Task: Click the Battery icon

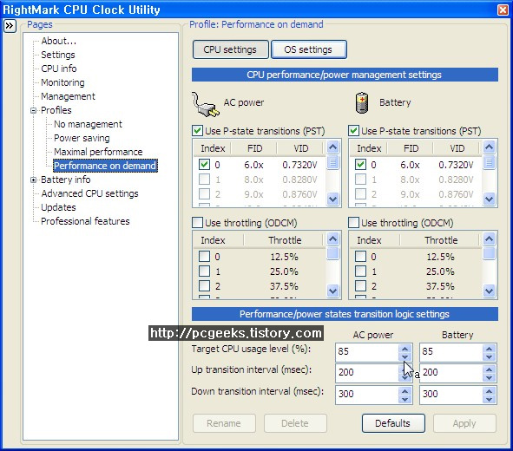Action: 362,103
